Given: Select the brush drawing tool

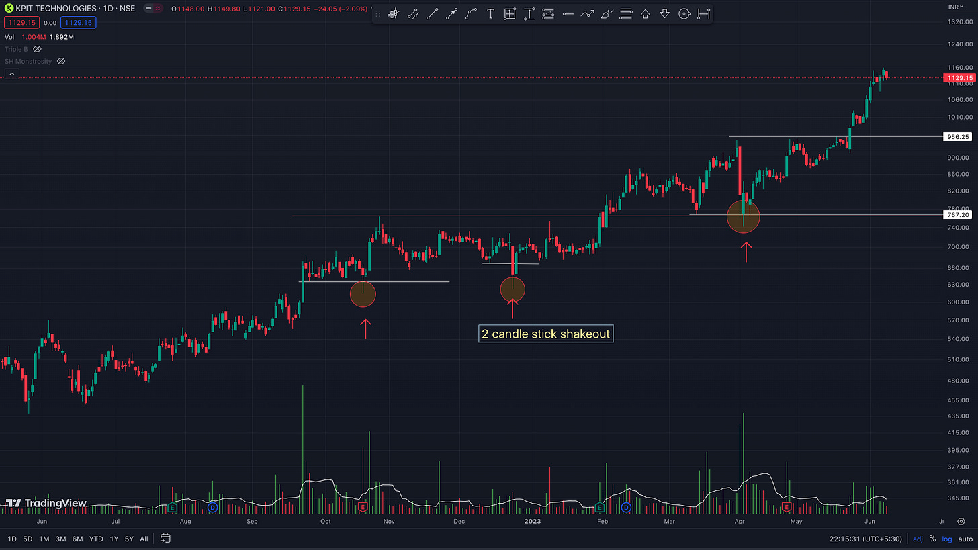Looking at the screenshot, I should click(x=607, y=13).
